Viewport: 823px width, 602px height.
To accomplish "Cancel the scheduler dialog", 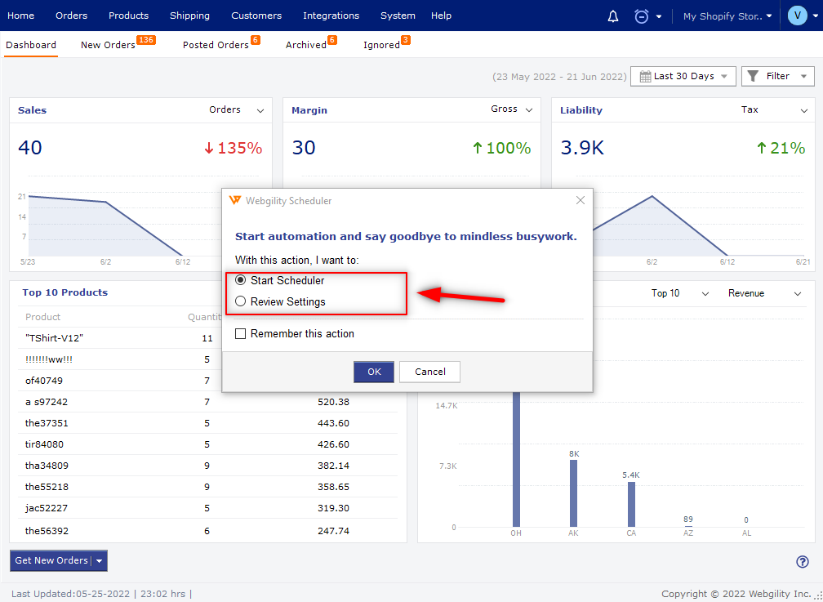I will point(429,372).
